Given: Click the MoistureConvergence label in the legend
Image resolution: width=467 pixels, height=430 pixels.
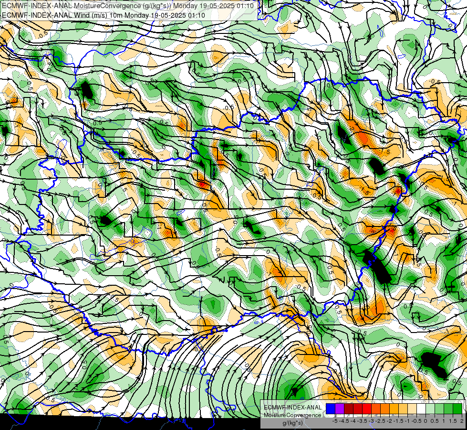Looking at the screenshot, I should (292, 415).
